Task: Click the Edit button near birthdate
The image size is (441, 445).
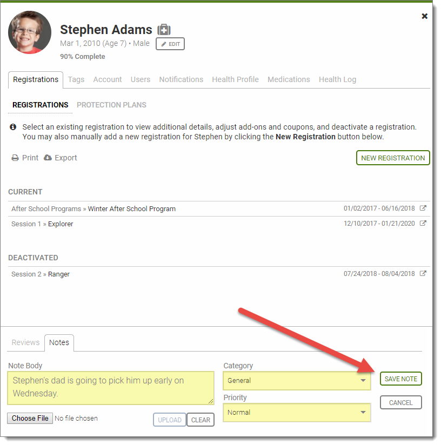Action: [170, 44]
